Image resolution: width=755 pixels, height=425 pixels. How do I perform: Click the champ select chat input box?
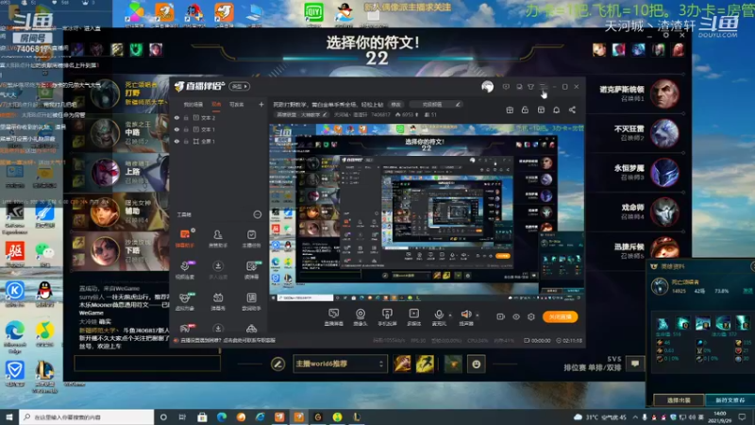pyautogui.click(x=147, y=364)
